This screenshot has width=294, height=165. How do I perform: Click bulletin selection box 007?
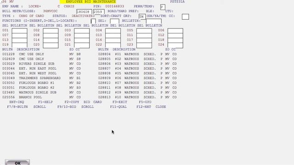tap(19, 35)
